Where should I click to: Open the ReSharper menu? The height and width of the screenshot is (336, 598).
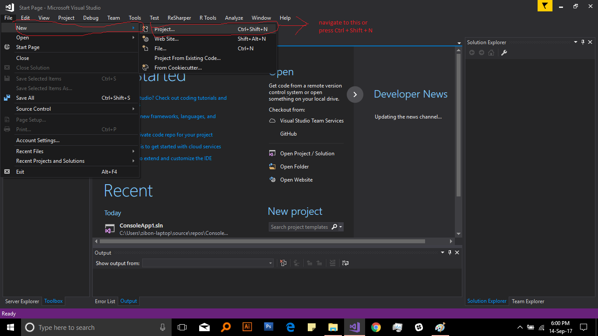pyautogui.click(x=179, y=18)
